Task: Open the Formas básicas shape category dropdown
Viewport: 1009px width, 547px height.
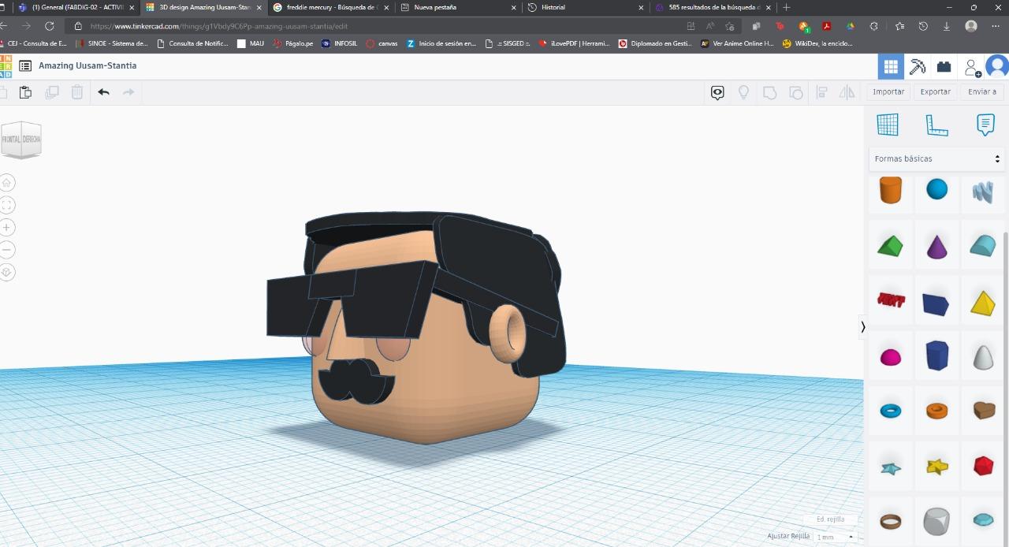Action: tap(936, 158)
